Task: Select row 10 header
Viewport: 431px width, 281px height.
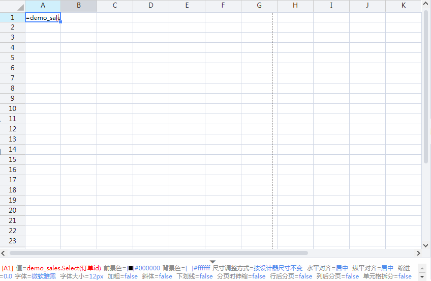Action: click(12, 108)
